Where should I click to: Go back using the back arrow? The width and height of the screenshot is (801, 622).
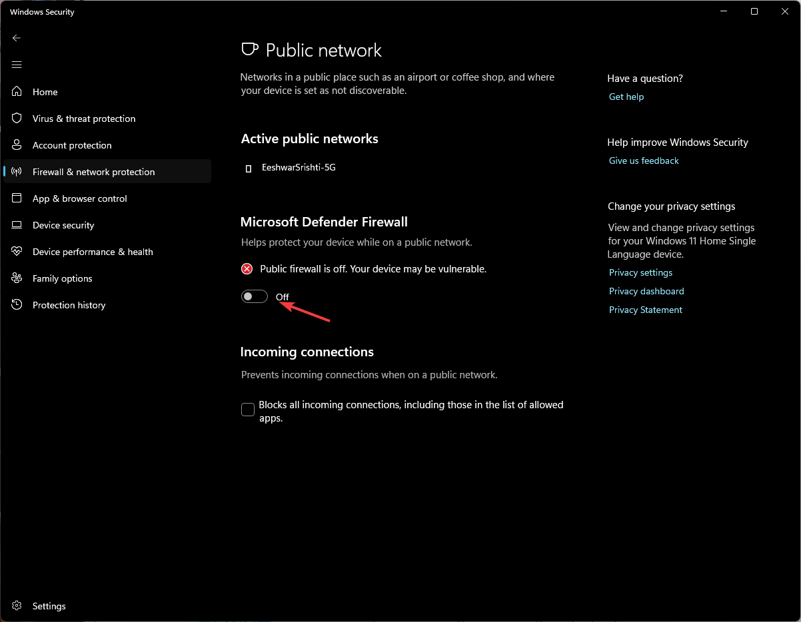point(17,38)
